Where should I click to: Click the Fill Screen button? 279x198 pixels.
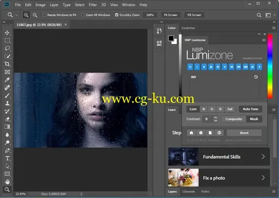(195, 15)
